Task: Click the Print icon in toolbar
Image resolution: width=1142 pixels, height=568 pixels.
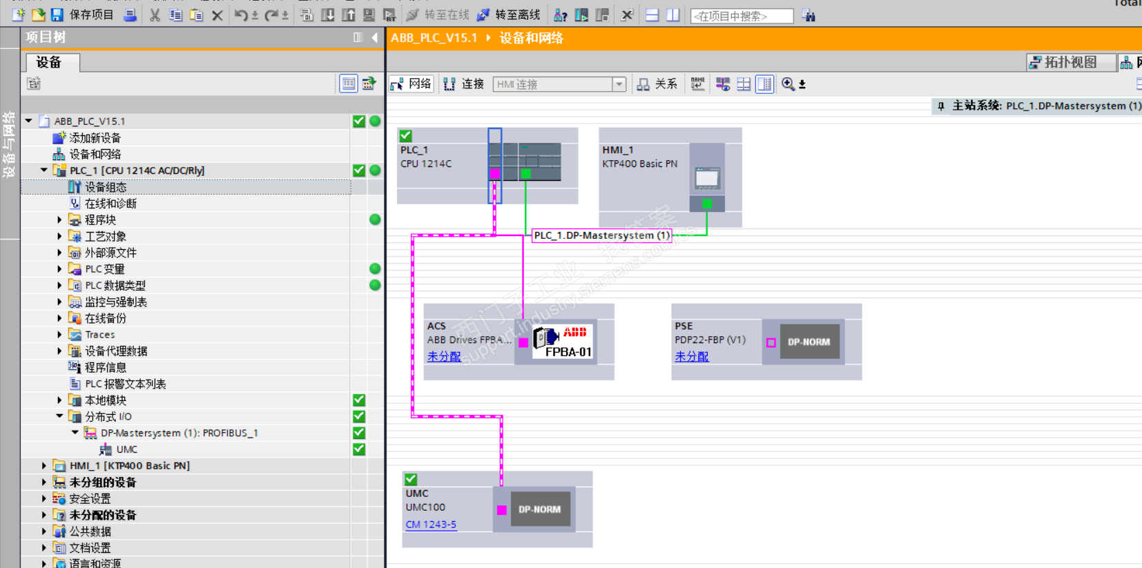Action: (x=130, y=14)
